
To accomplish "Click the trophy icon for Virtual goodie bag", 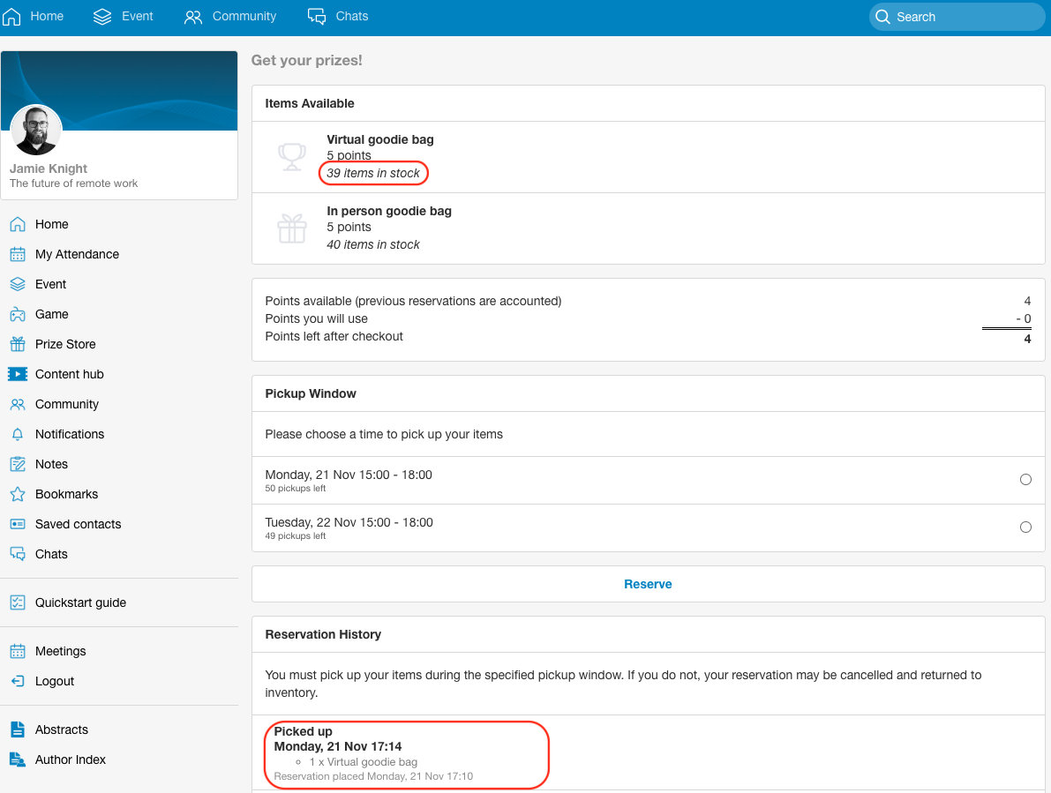I will pos(292,156).
